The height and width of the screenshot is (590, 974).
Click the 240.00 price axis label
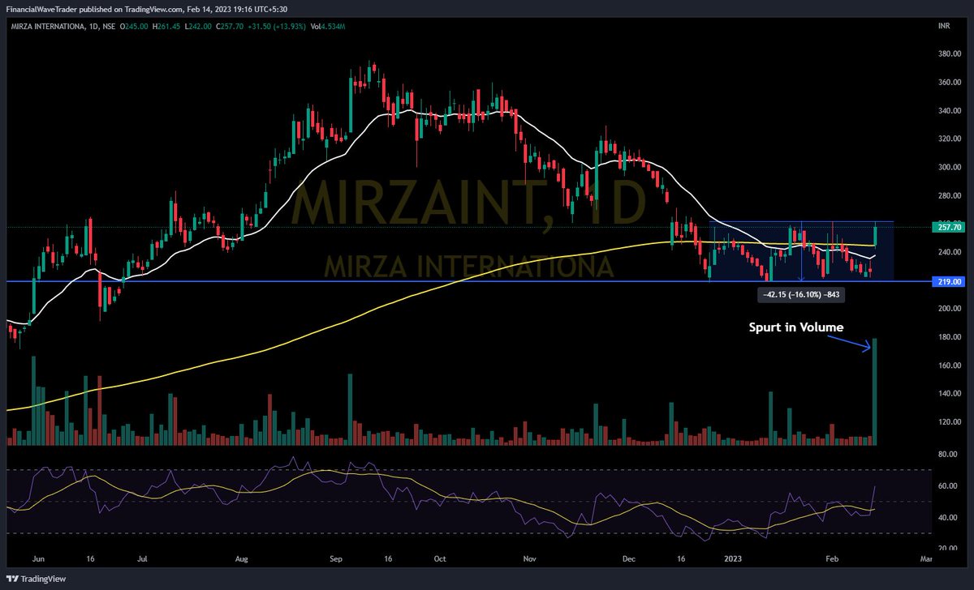[950, 252]
